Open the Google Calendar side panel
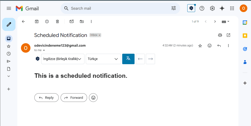This screenshot has height=126, width=251. tap(245, 23)
